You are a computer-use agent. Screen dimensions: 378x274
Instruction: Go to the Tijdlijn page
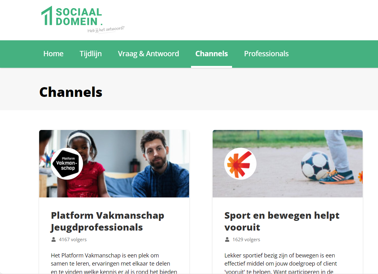click(x=91, y=54)
